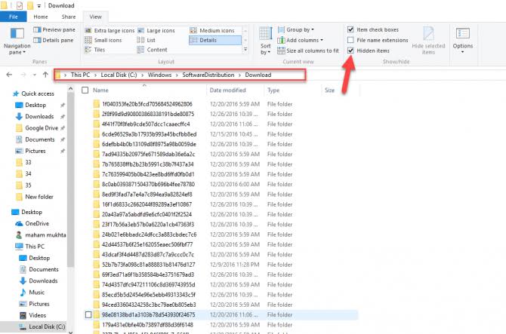
Task: Choose the Tiles layout option
Action: [95, 50]
